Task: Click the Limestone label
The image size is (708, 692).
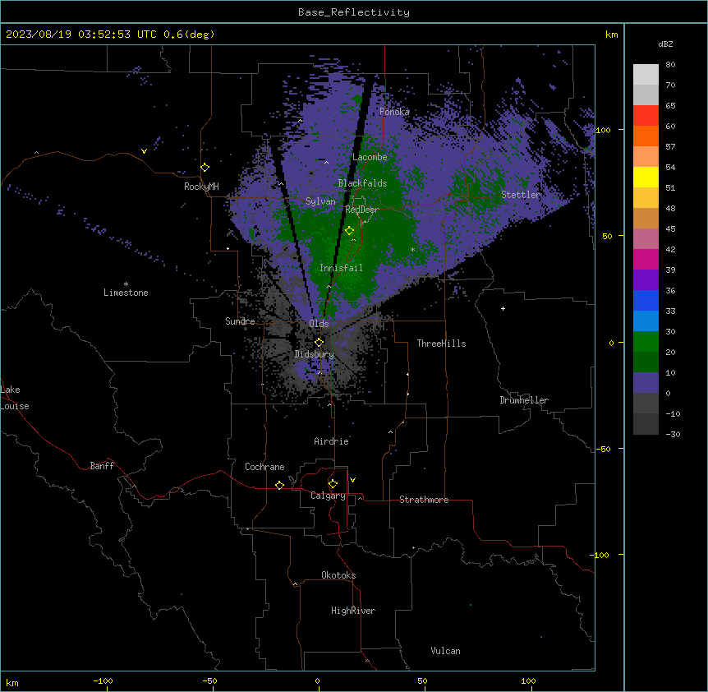Action: pos(126,293)
